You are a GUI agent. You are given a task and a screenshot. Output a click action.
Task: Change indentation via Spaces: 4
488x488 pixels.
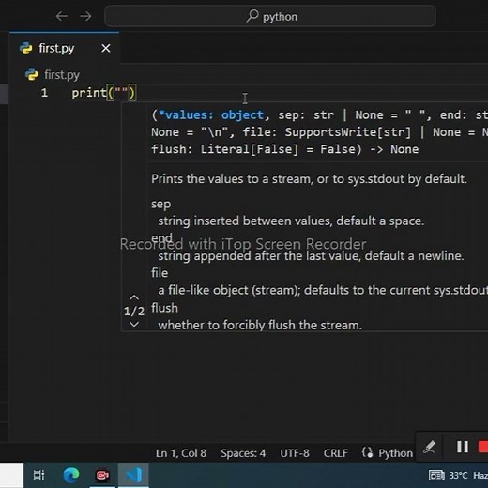tap(243, 453)
